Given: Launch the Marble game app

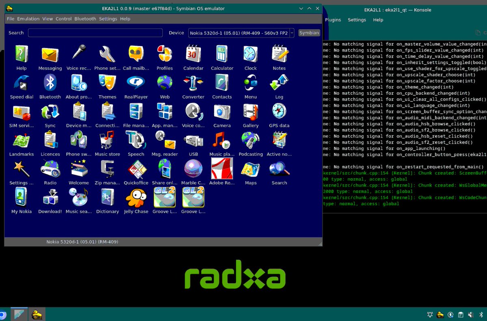Looking at the screenshot, I should tap(194, 169).
